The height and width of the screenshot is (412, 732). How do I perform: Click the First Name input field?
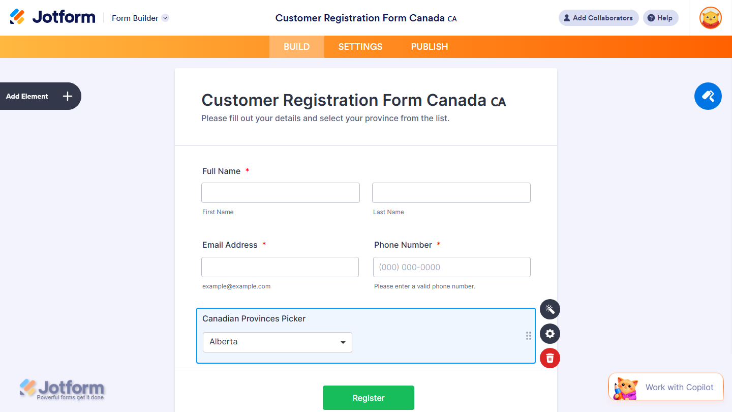pos(280,193)
